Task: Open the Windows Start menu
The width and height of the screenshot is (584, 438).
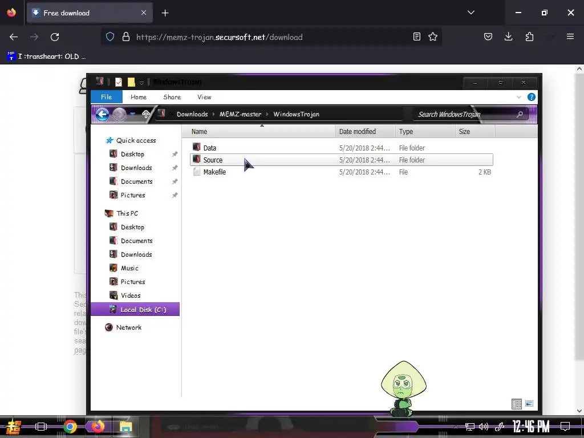Action: click(14, 427)
